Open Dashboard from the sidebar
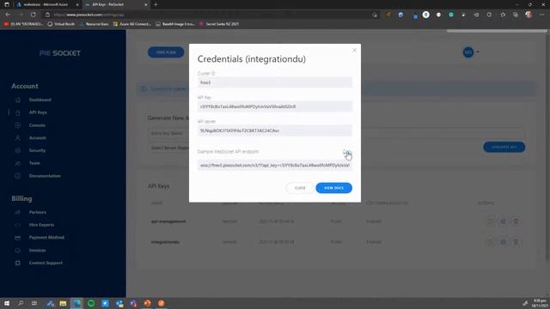This screenshot has height=309, width=550. click(x=40, y=100)
